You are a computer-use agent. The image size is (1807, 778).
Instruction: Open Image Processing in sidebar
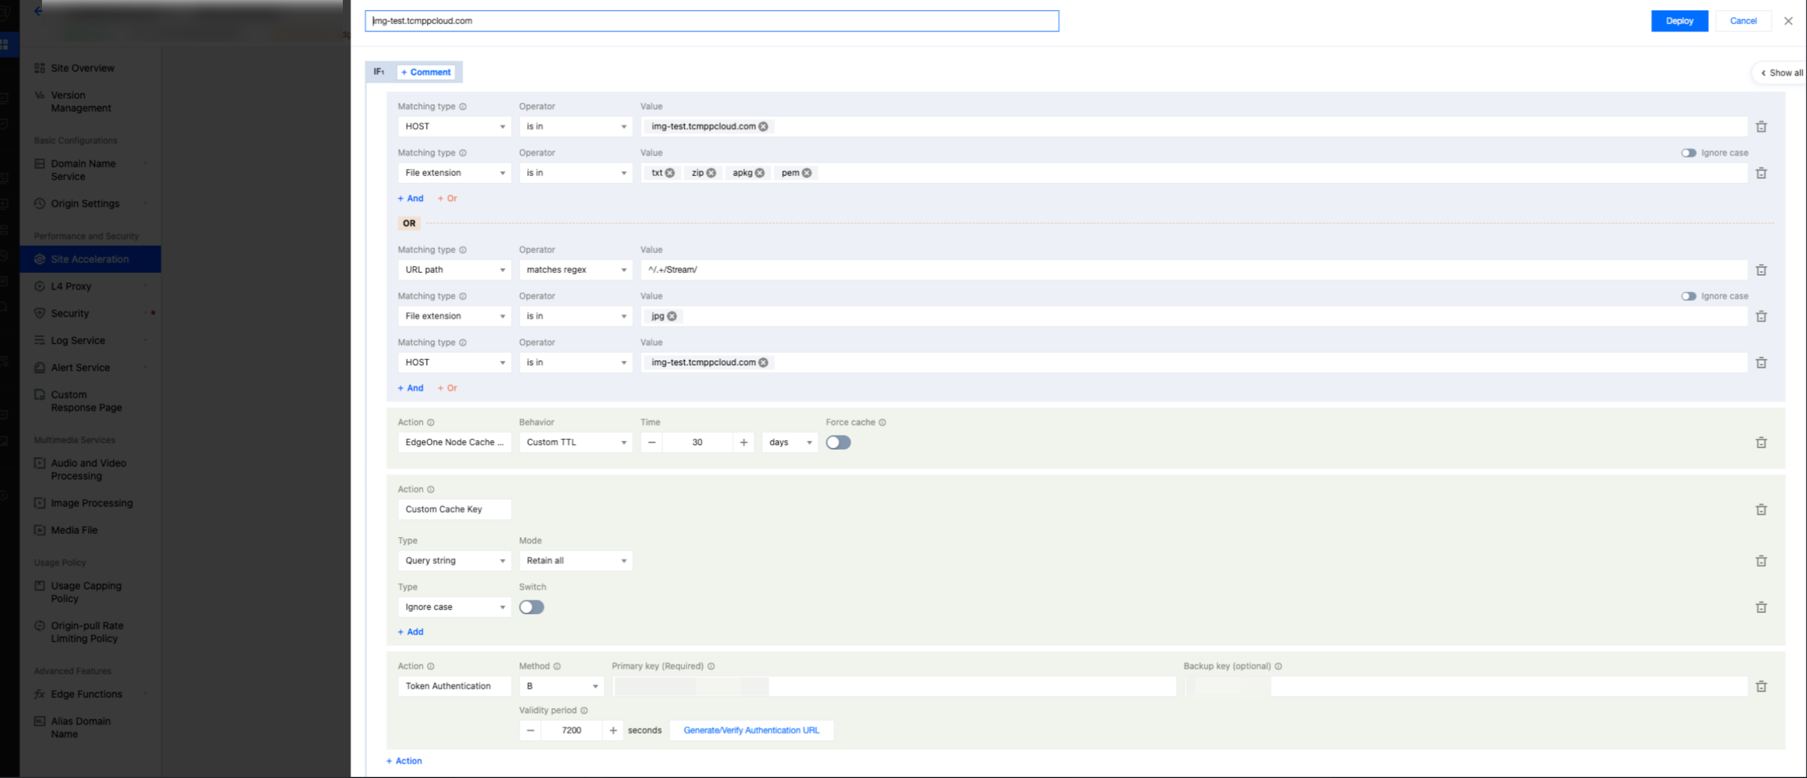[x=91, y=503]
